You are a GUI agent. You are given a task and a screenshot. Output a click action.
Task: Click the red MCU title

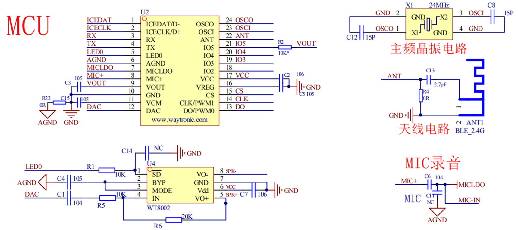tap(28, 26)
